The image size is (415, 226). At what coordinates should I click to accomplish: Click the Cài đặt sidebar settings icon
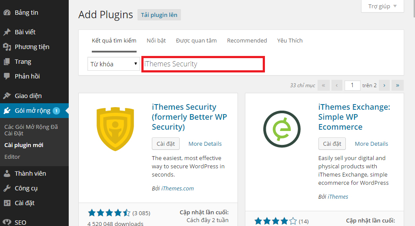7,203
